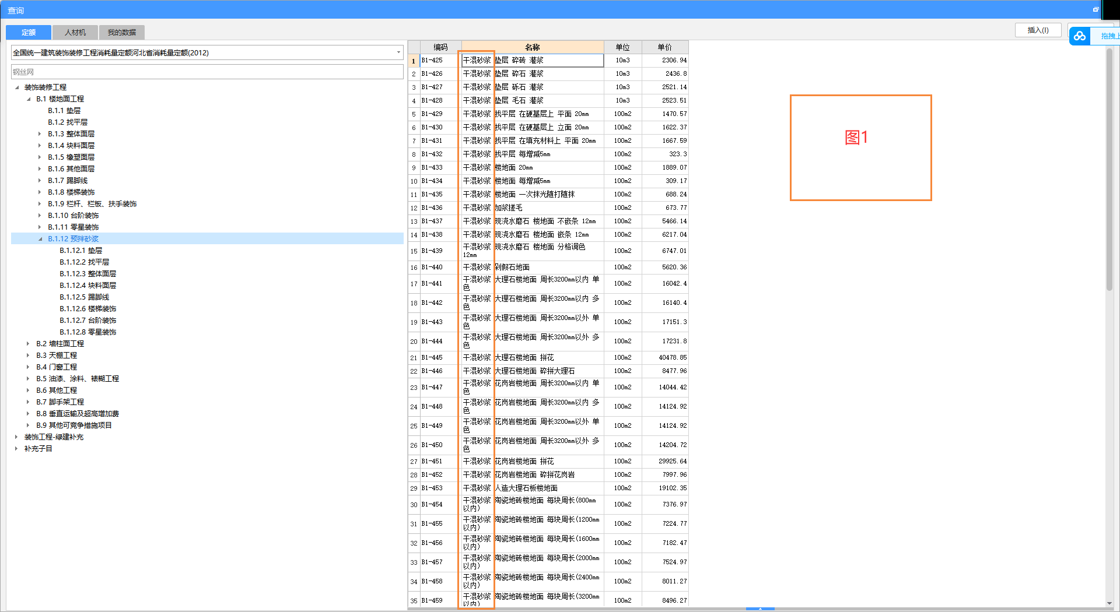Viewport: 1120px width, 612px height.
Task: Click the blue cloud icon at top right
Action: point(1080,36)
